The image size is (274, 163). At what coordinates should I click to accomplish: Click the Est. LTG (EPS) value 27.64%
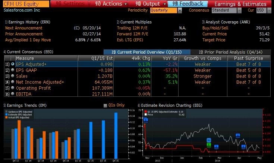(x=180, y=40)
